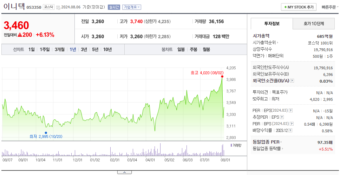Show the 일봉 candlestick chart

tap(181, 49)
